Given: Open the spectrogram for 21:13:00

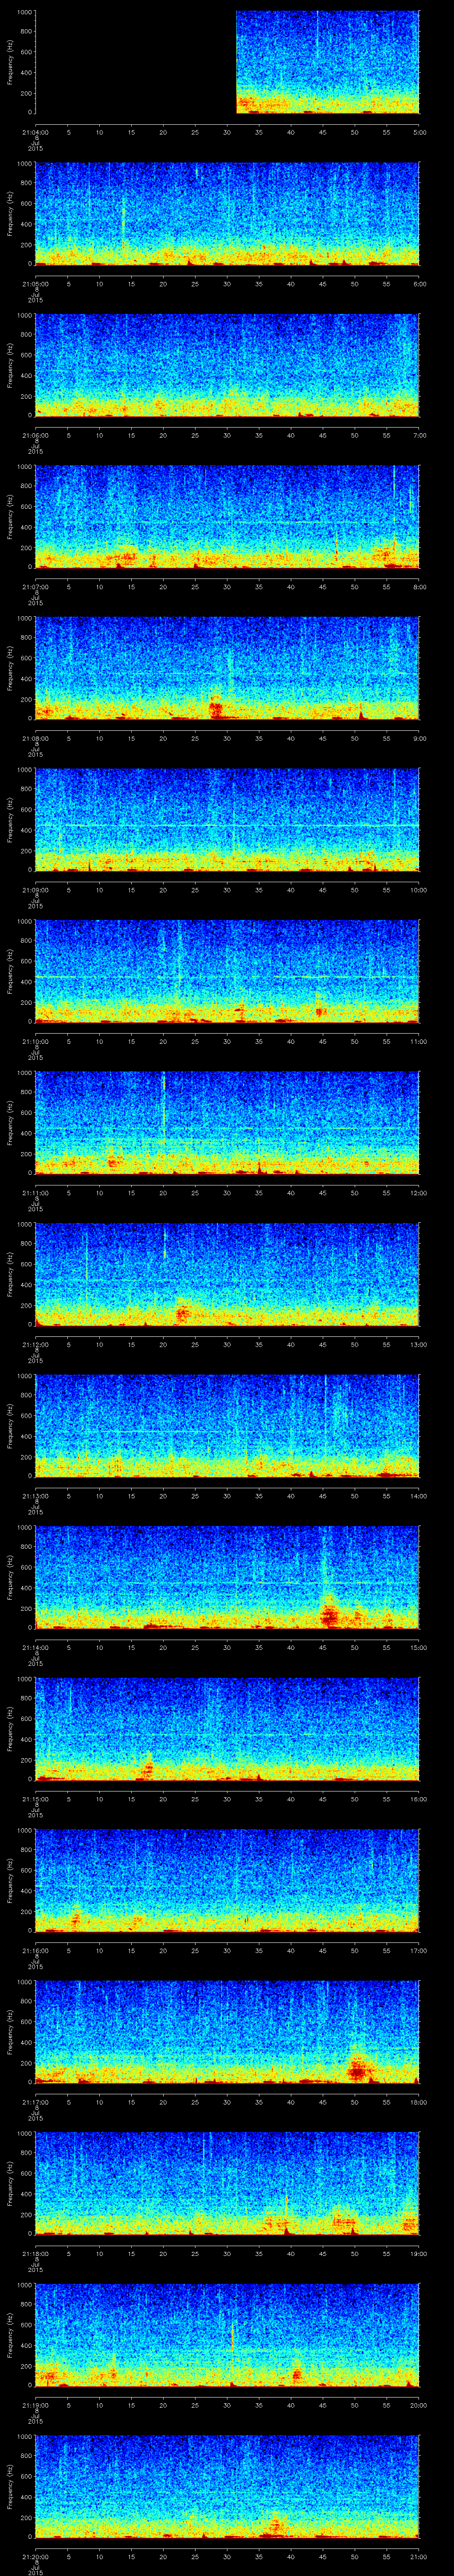Looking at the screenshot, I should [x=227, y=1425].
